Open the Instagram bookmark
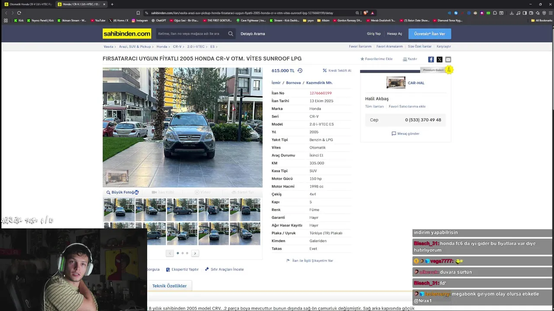Viewport: 554px width, 311px height. pyautogui.click(x=139, y=20)
